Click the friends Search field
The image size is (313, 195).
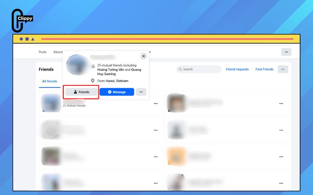(199, 69)
